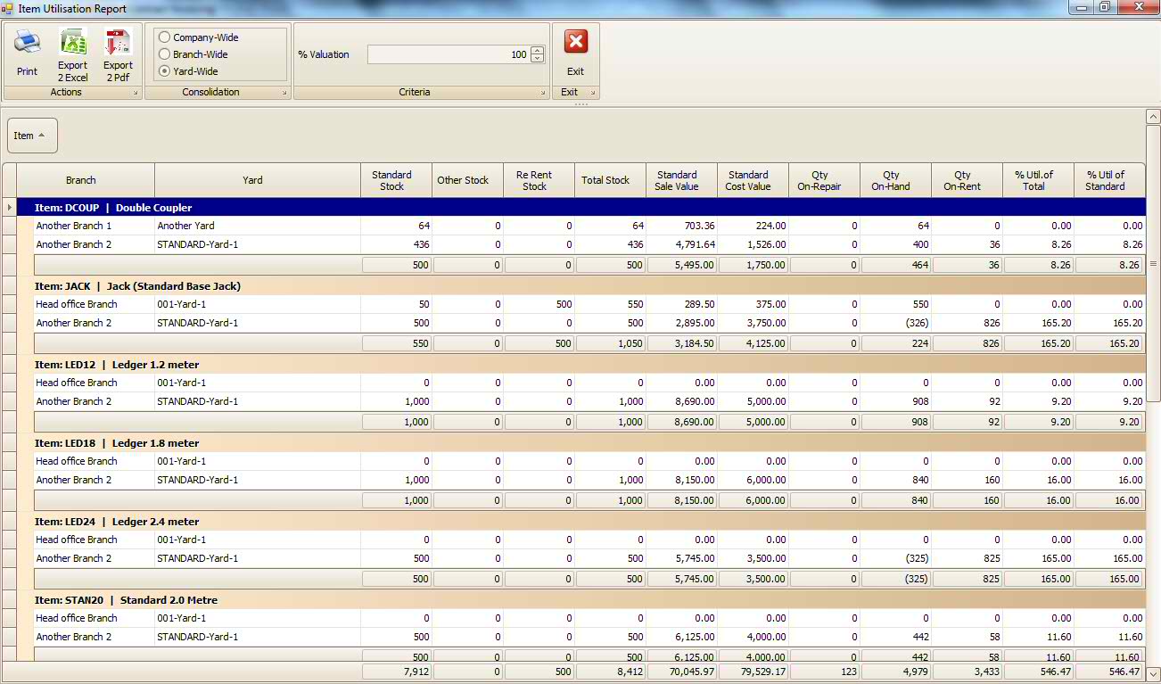Select Company-Wide consolidation
Image resolution: width=1161 pixels, height=684 pixels.
(x=199, y=37)
